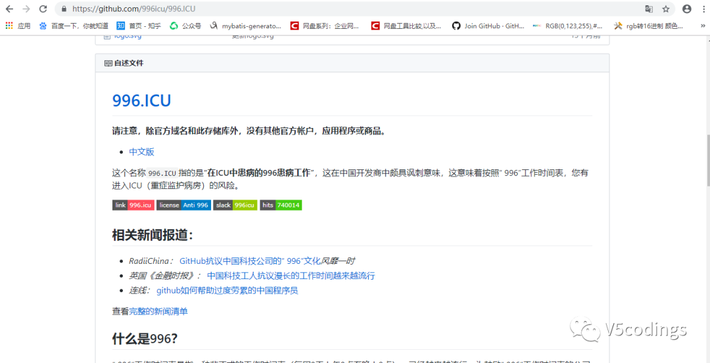This screenshot has height=363, width=710.
Task: Click the hits 740014 counter badge
Action: click(281, 205)
